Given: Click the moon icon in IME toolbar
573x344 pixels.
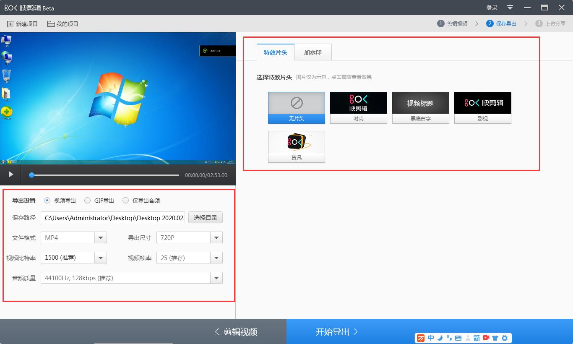Looking at the screenshot, I should pyautogui.click(x=440, y=338).
